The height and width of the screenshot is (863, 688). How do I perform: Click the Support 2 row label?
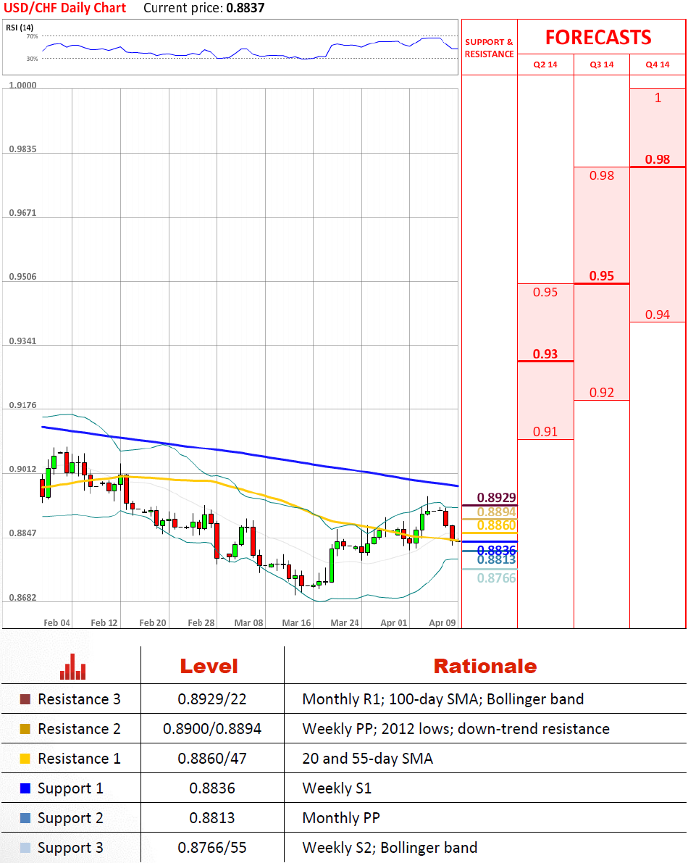70,818
